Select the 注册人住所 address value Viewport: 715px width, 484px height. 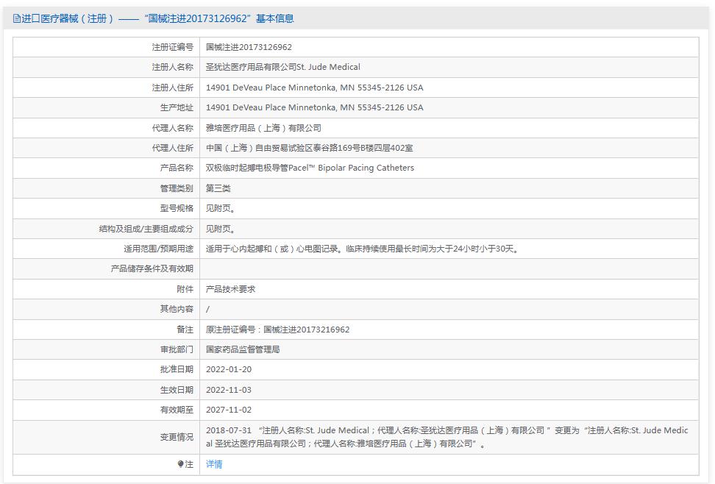314,87
